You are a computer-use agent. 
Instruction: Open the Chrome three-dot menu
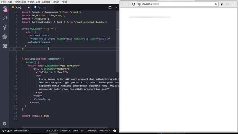[x=234, y=4]
